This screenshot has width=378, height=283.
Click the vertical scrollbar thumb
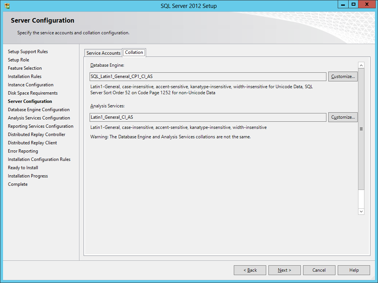(x=361, y=129)
